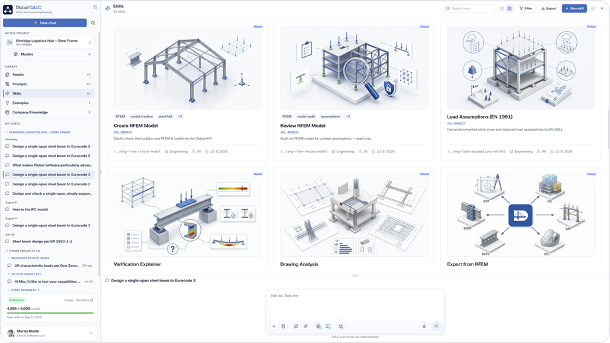The width and height of the screenshot is (610, 343).
Task: Export the skills list
Action: [x=548, y=8]
